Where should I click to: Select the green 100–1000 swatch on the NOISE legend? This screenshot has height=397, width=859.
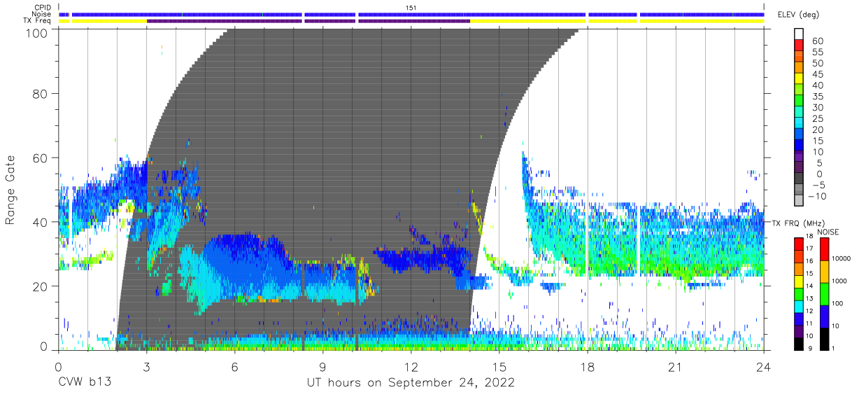pos(823,293)
